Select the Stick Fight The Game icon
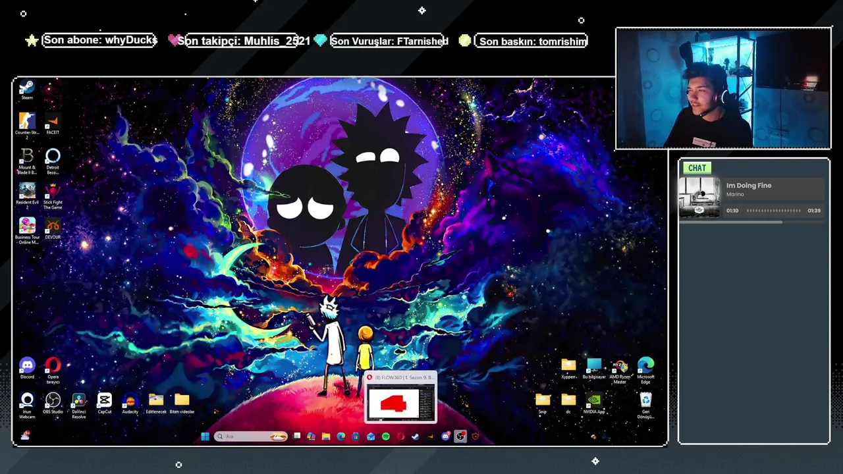The width and height of the screenshot is (843, 474). tap(53, 196)
